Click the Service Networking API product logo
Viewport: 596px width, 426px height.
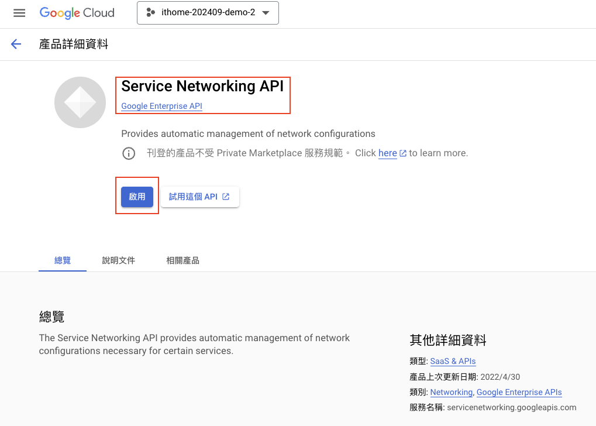(80, 102)
